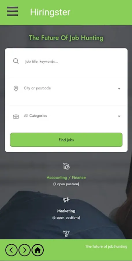Open the Marketing category link

pyautogui.click(x=66, y=211)
